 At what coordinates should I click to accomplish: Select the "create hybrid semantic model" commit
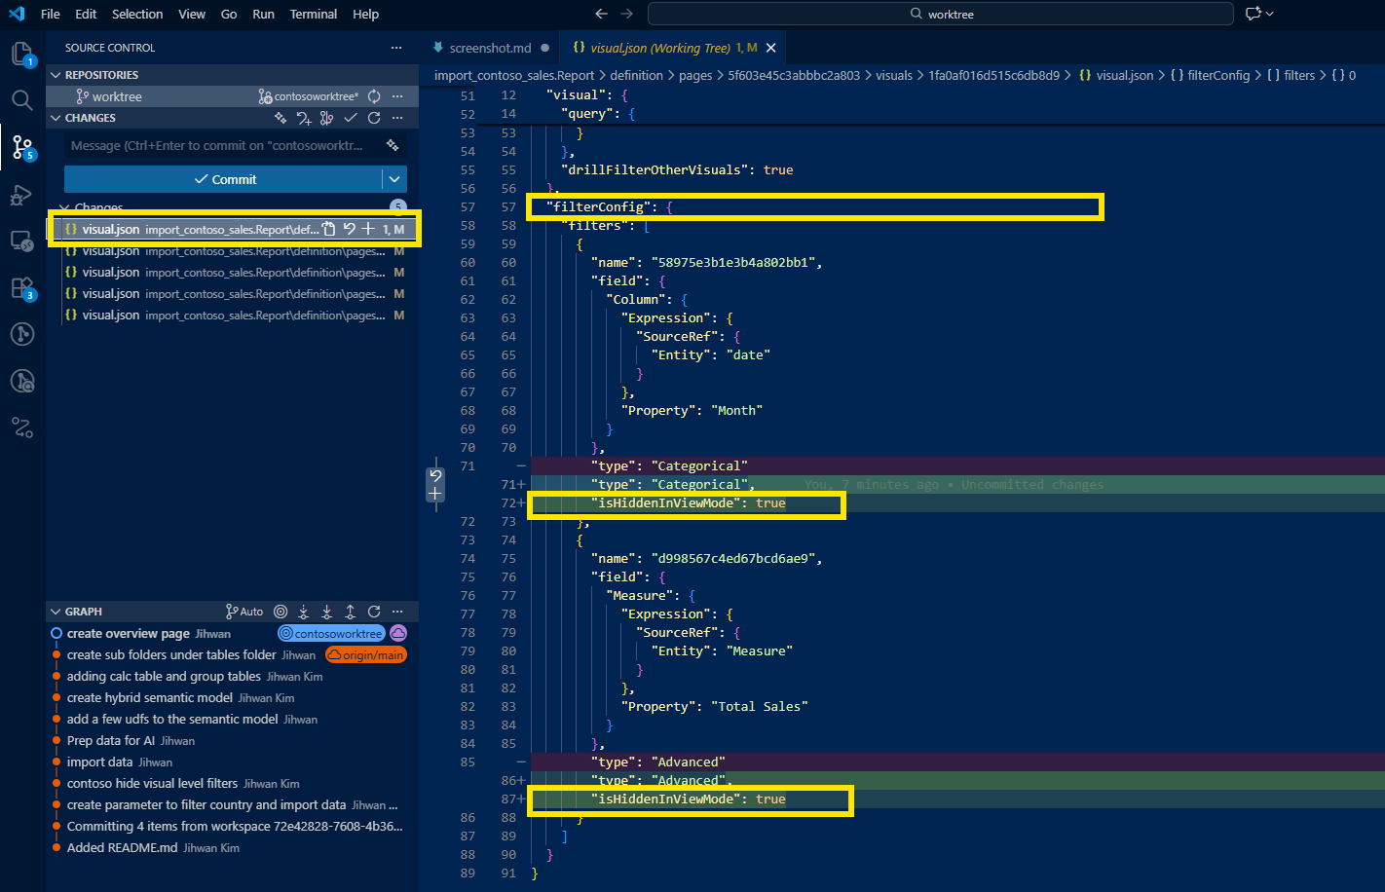[x=150, y=698]
